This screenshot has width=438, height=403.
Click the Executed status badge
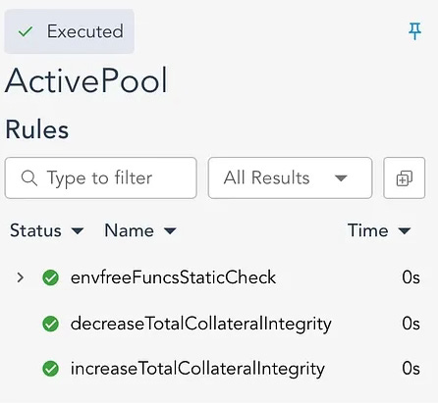(70, 31)
